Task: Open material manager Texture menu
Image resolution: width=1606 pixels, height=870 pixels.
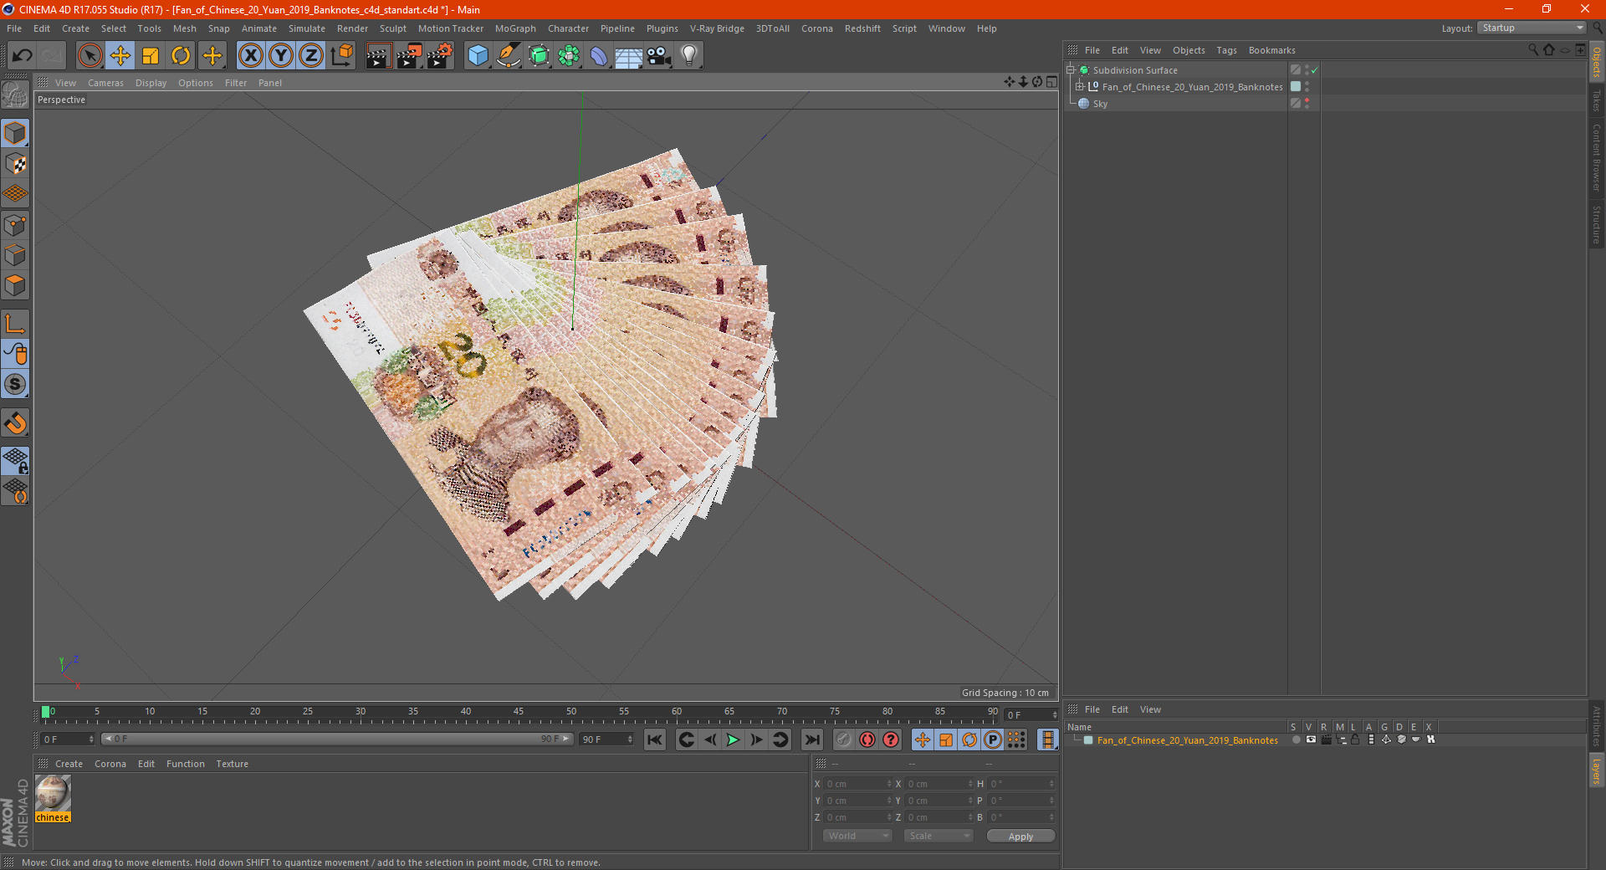Action: point(232,764)
